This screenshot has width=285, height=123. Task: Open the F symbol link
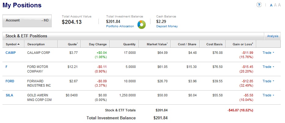point(7,67)
